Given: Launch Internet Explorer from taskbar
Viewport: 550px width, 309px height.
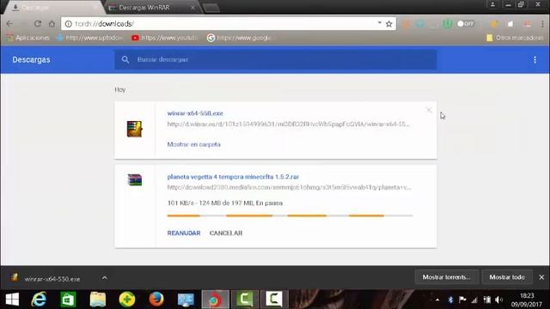Looking at the screenshot, I should tap(39, 300).
